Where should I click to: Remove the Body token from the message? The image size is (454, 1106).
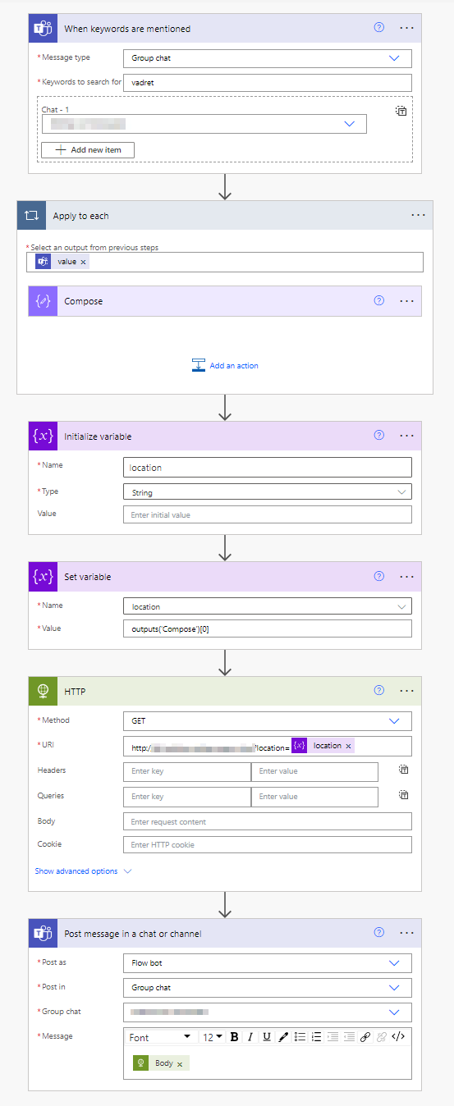[180, 1064]
